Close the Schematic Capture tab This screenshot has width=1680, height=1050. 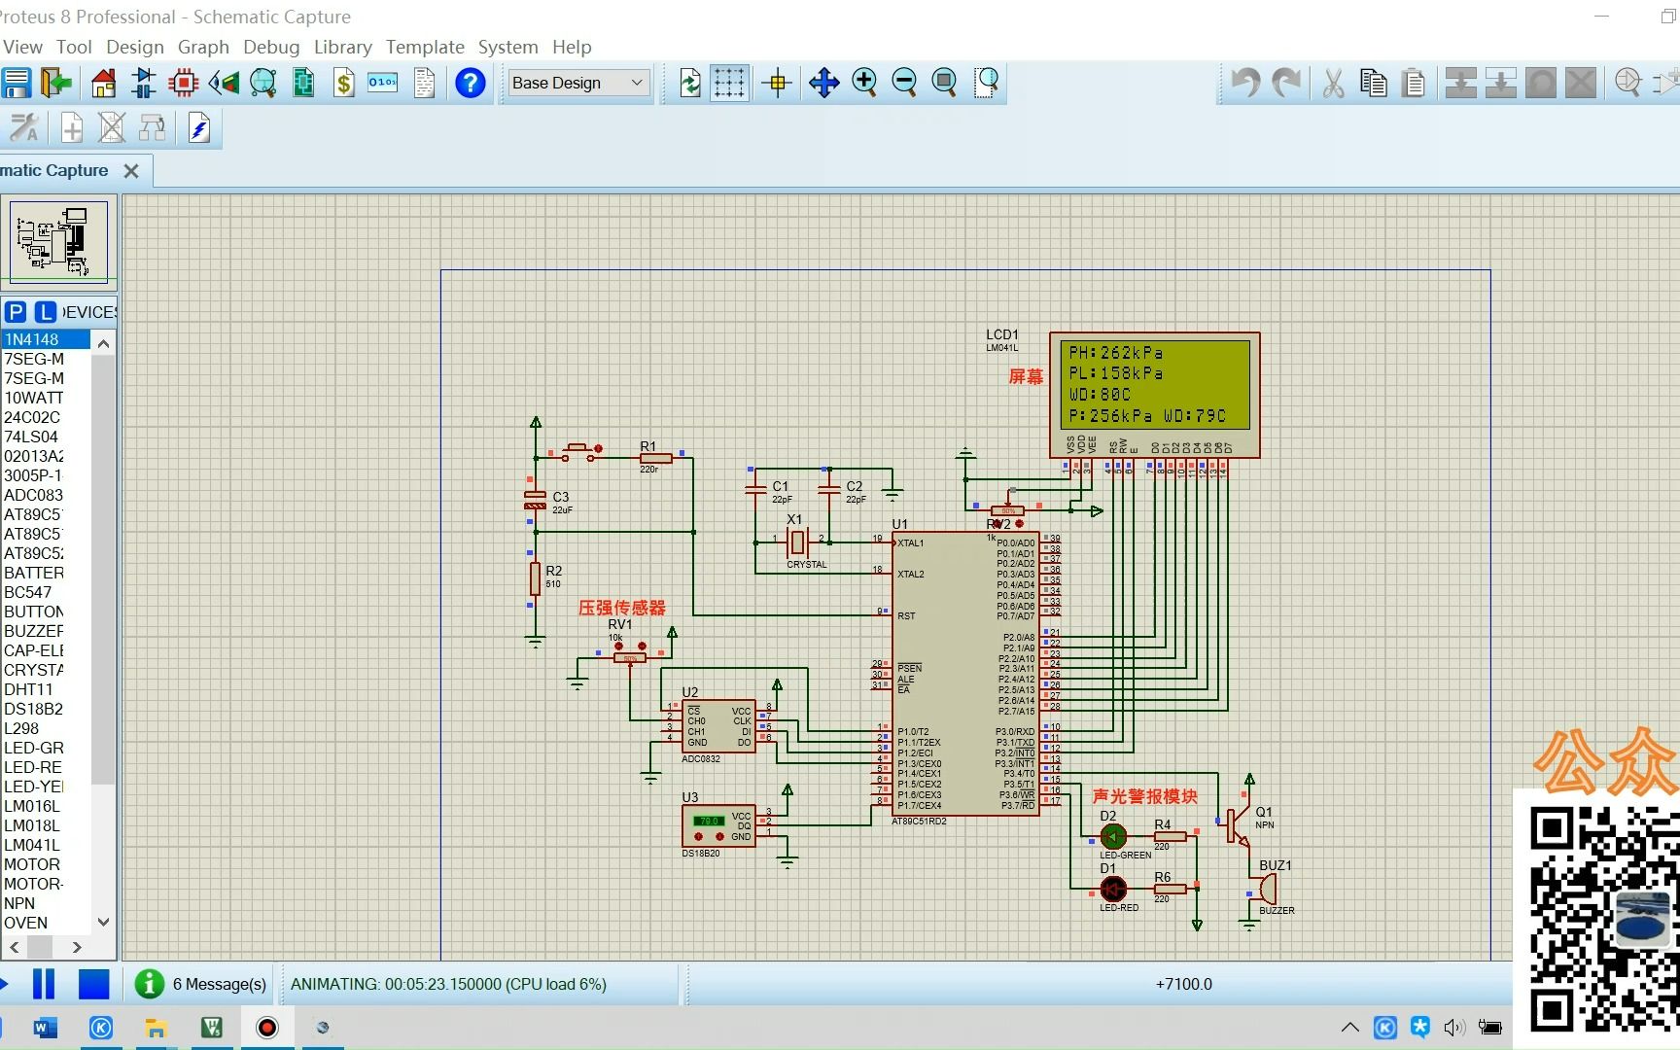(x=131, y=171)
